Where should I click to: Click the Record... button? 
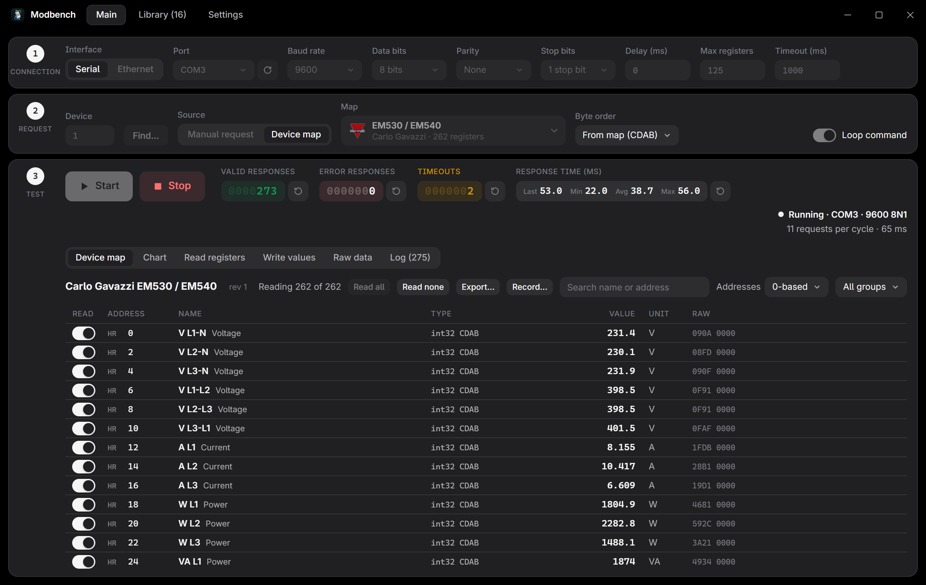[x=529, y=287]
